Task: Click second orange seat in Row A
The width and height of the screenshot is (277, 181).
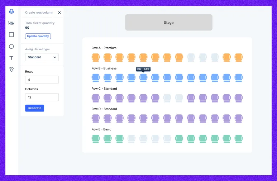Action: pos(108,58)
